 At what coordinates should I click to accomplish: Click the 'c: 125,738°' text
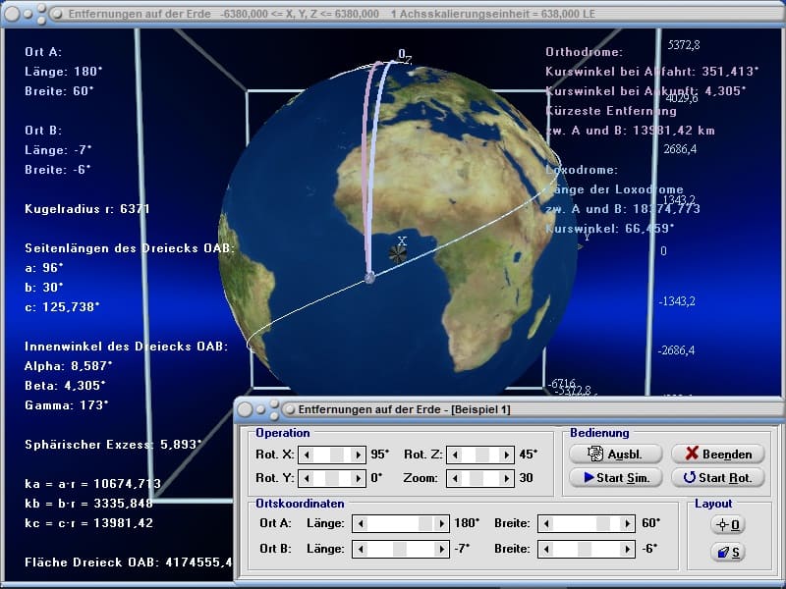(x=62, y=307)
